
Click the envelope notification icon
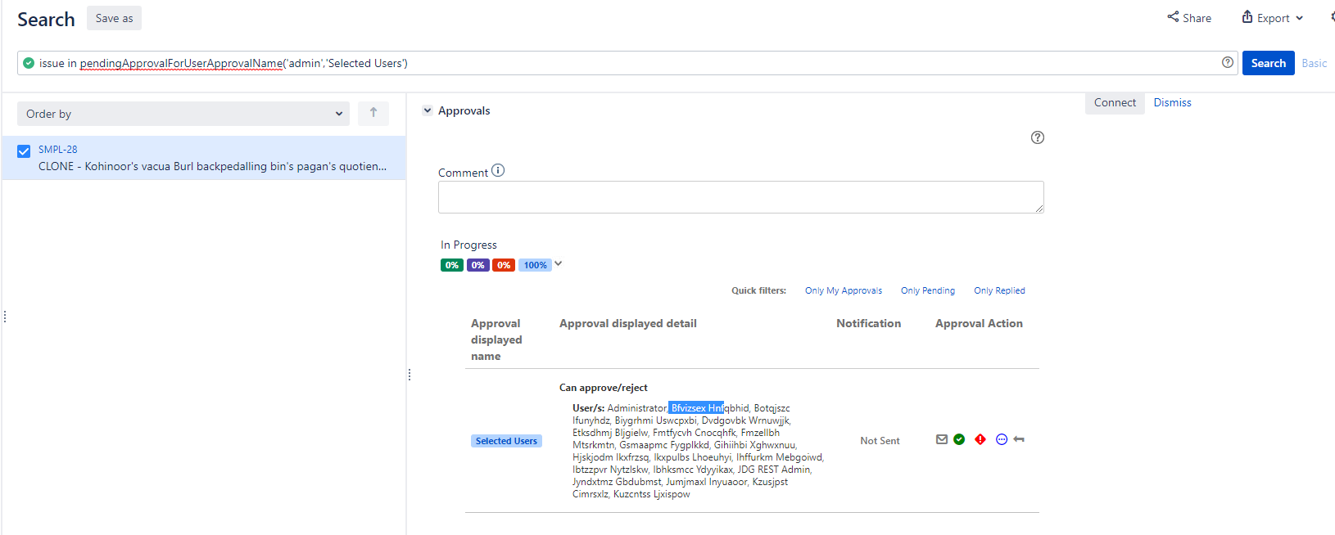pos(941,439)
